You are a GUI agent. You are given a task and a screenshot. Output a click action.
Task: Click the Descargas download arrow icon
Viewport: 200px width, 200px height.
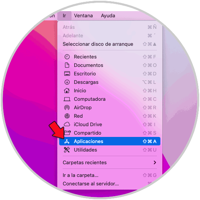click(67, 82)
